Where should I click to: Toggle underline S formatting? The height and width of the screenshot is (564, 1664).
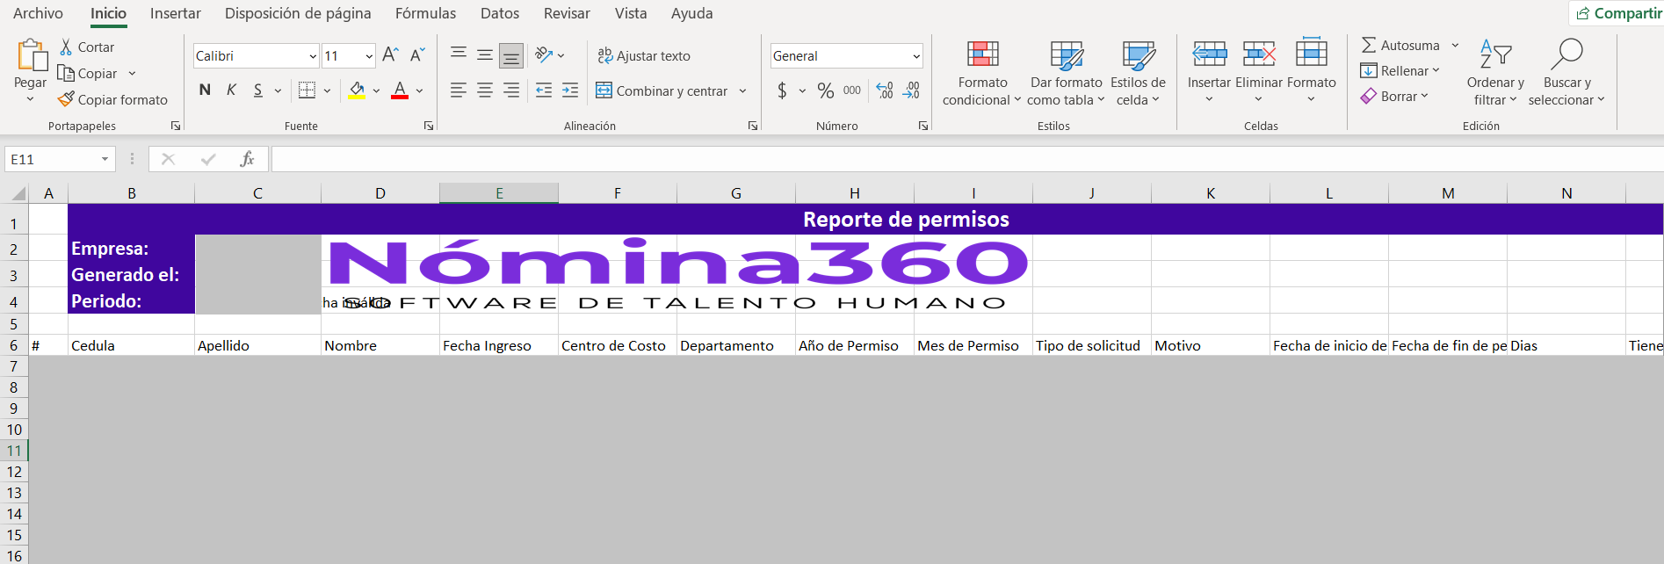tap(257, 90)
